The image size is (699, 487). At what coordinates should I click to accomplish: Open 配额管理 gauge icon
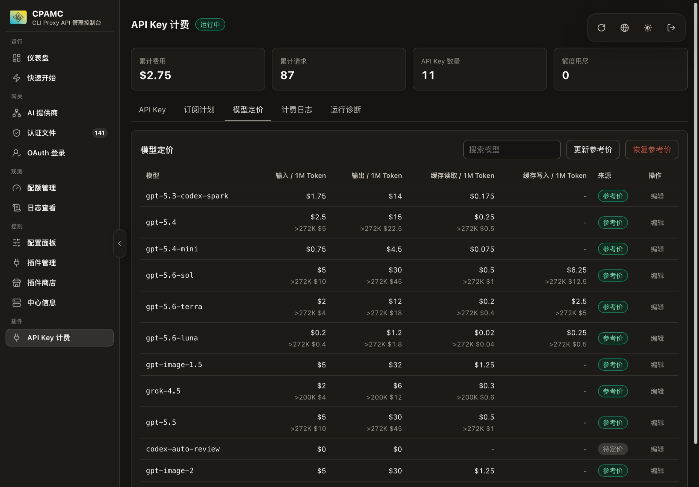coord(17,188)
